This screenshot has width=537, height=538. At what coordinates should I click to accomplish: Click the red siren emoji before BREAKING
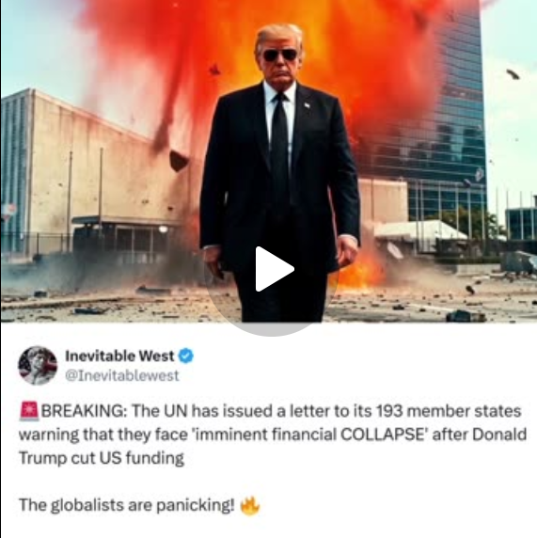29,411
